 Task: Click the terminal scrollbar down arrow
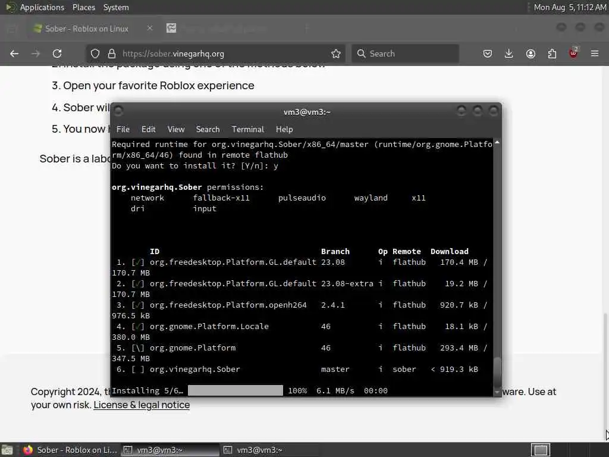coord(497,393)
